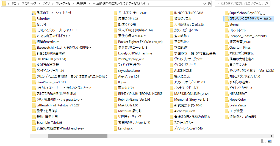The width and height of the screenshot is (280, 146).
Task: Select 遺跡島と7つのまほう folder name
Action: point(243,117)
